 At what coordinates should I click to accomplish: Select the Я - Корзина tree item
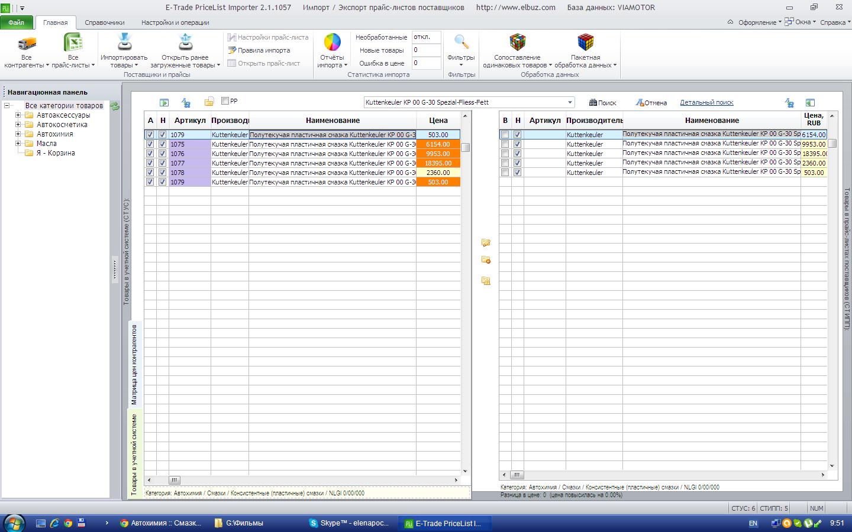pos(56,153)
